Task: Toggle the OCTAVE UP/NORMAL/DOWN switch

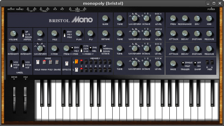Action: point(101,49)
